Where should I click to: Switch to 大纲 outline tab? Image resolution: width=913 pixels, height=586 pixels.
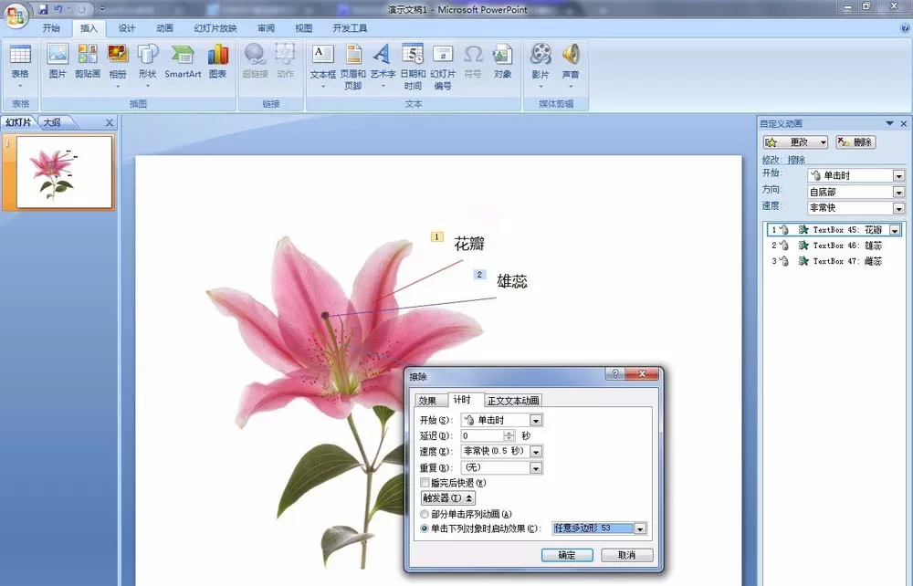pyautogui.click(x=52, y=122)
